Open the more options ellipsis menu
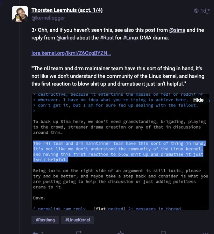The width and height of the screenshot is (214, 234). (x=205, y=233)
